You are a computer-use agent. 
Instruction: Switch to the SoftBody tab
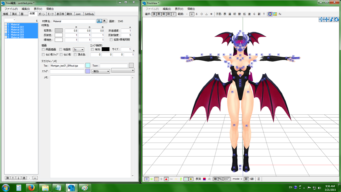(x=89, y=14)
